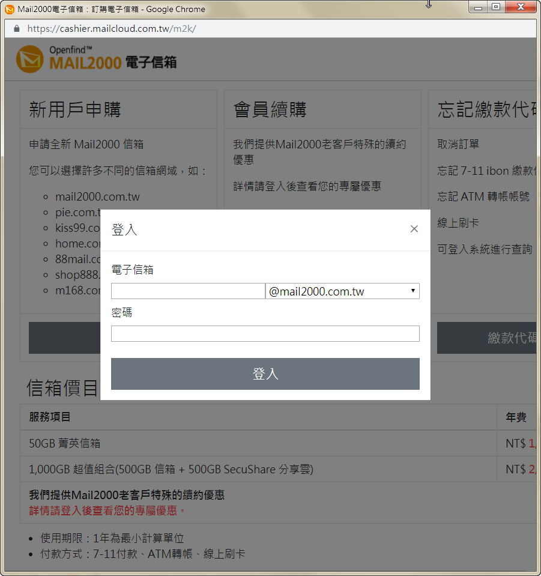Select the URL cashier.mailcloud.com.tw/m2k/

(x=112, y=29)
